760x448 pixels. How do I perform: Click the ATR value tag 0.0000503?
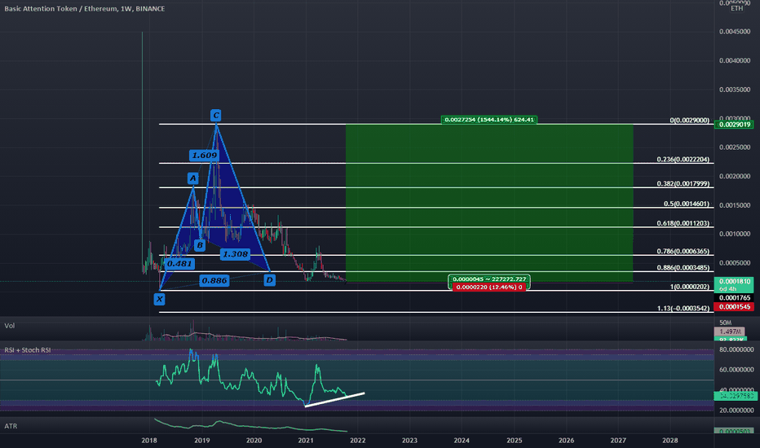pyautogui.click(x=734, y=431)
